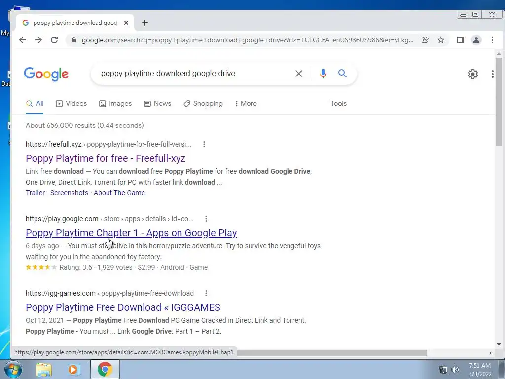The image size is (505, 379).
Task: Open options for the igg-games.com result
Action: pyautogui.click(x=206, y=293)
